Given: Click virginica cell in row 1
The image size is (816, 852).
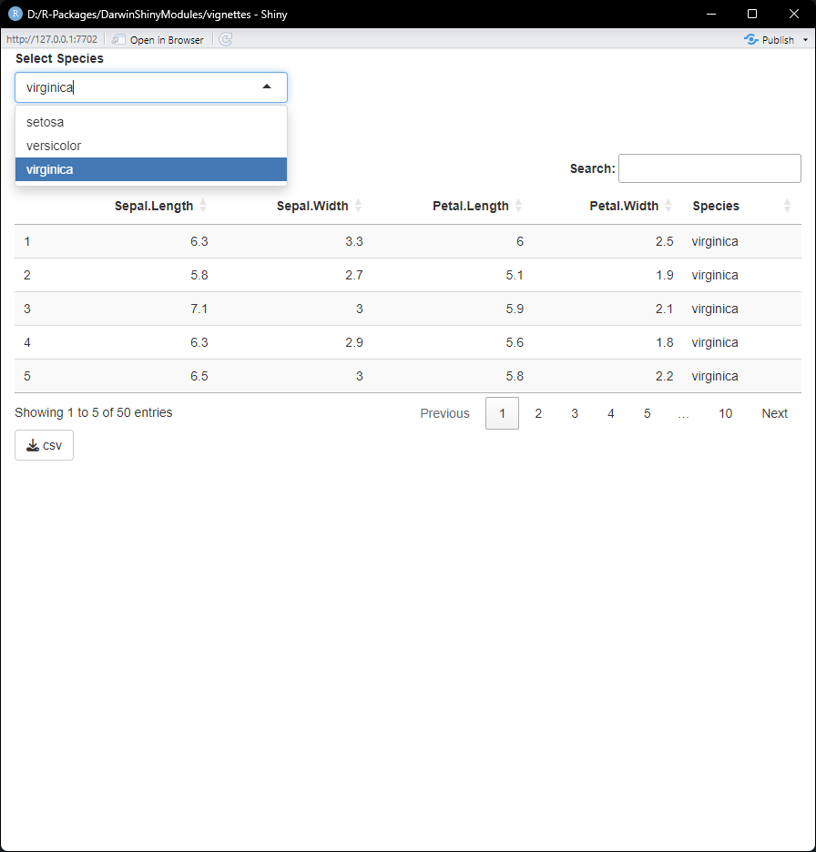Looking at the screenshot, I should (714, 241).
